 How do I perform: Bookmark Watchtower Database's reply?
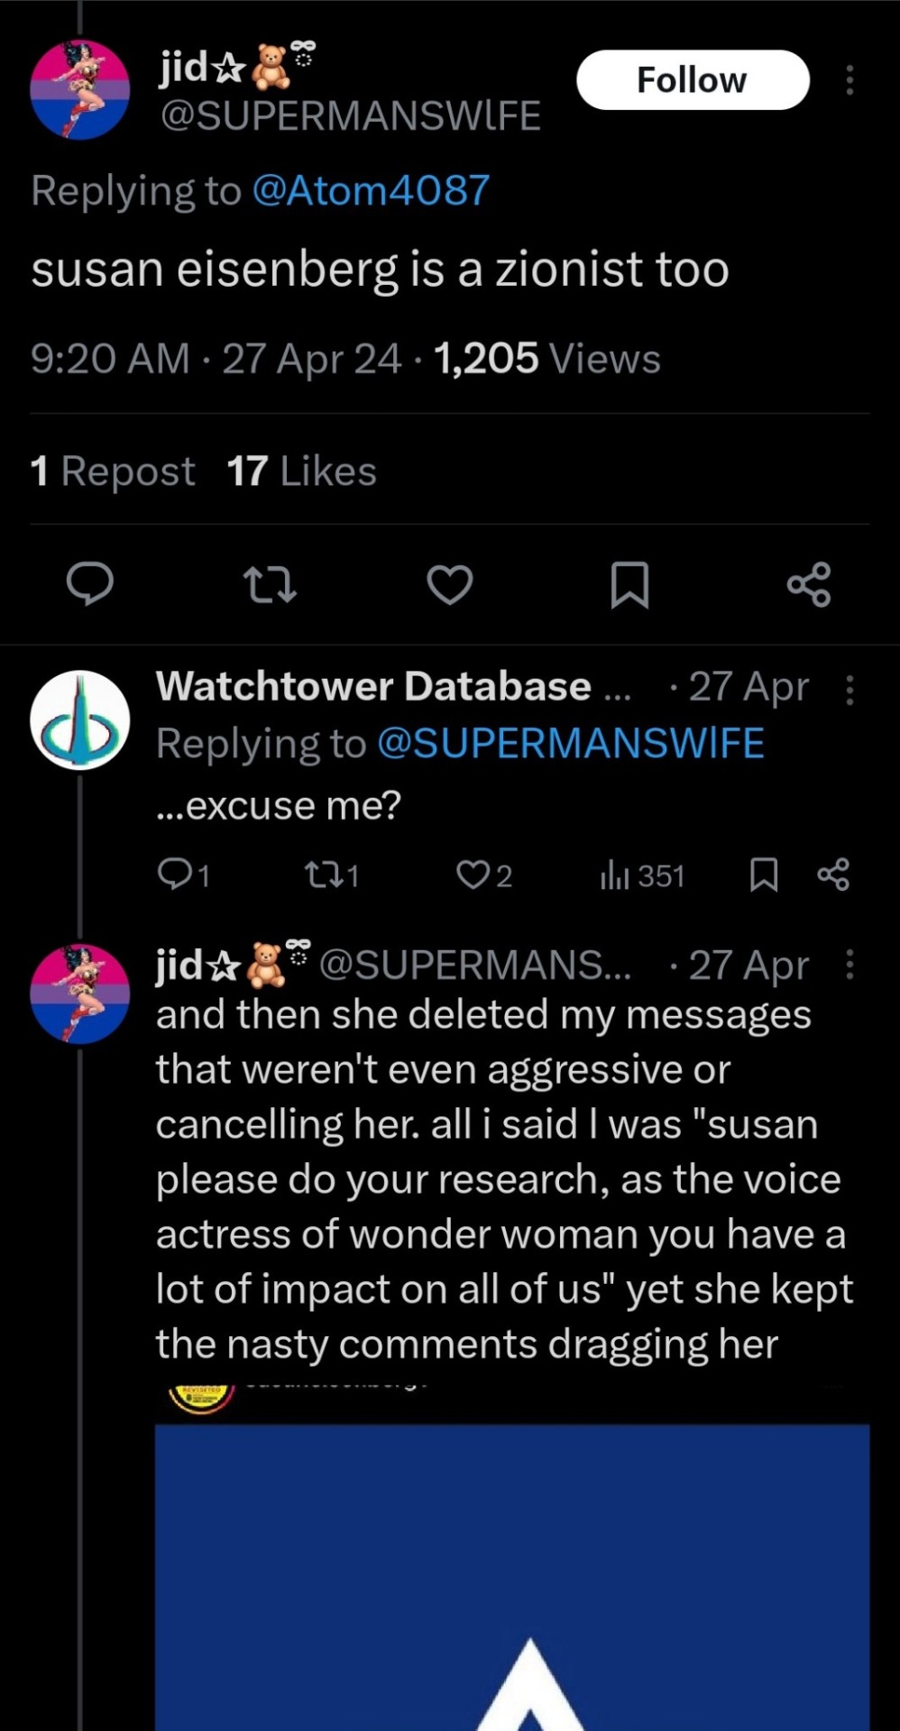tap(764, 875)
